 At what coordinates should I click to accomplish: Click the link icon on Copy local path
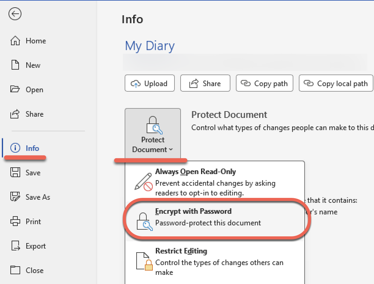(x=309, y=83)
